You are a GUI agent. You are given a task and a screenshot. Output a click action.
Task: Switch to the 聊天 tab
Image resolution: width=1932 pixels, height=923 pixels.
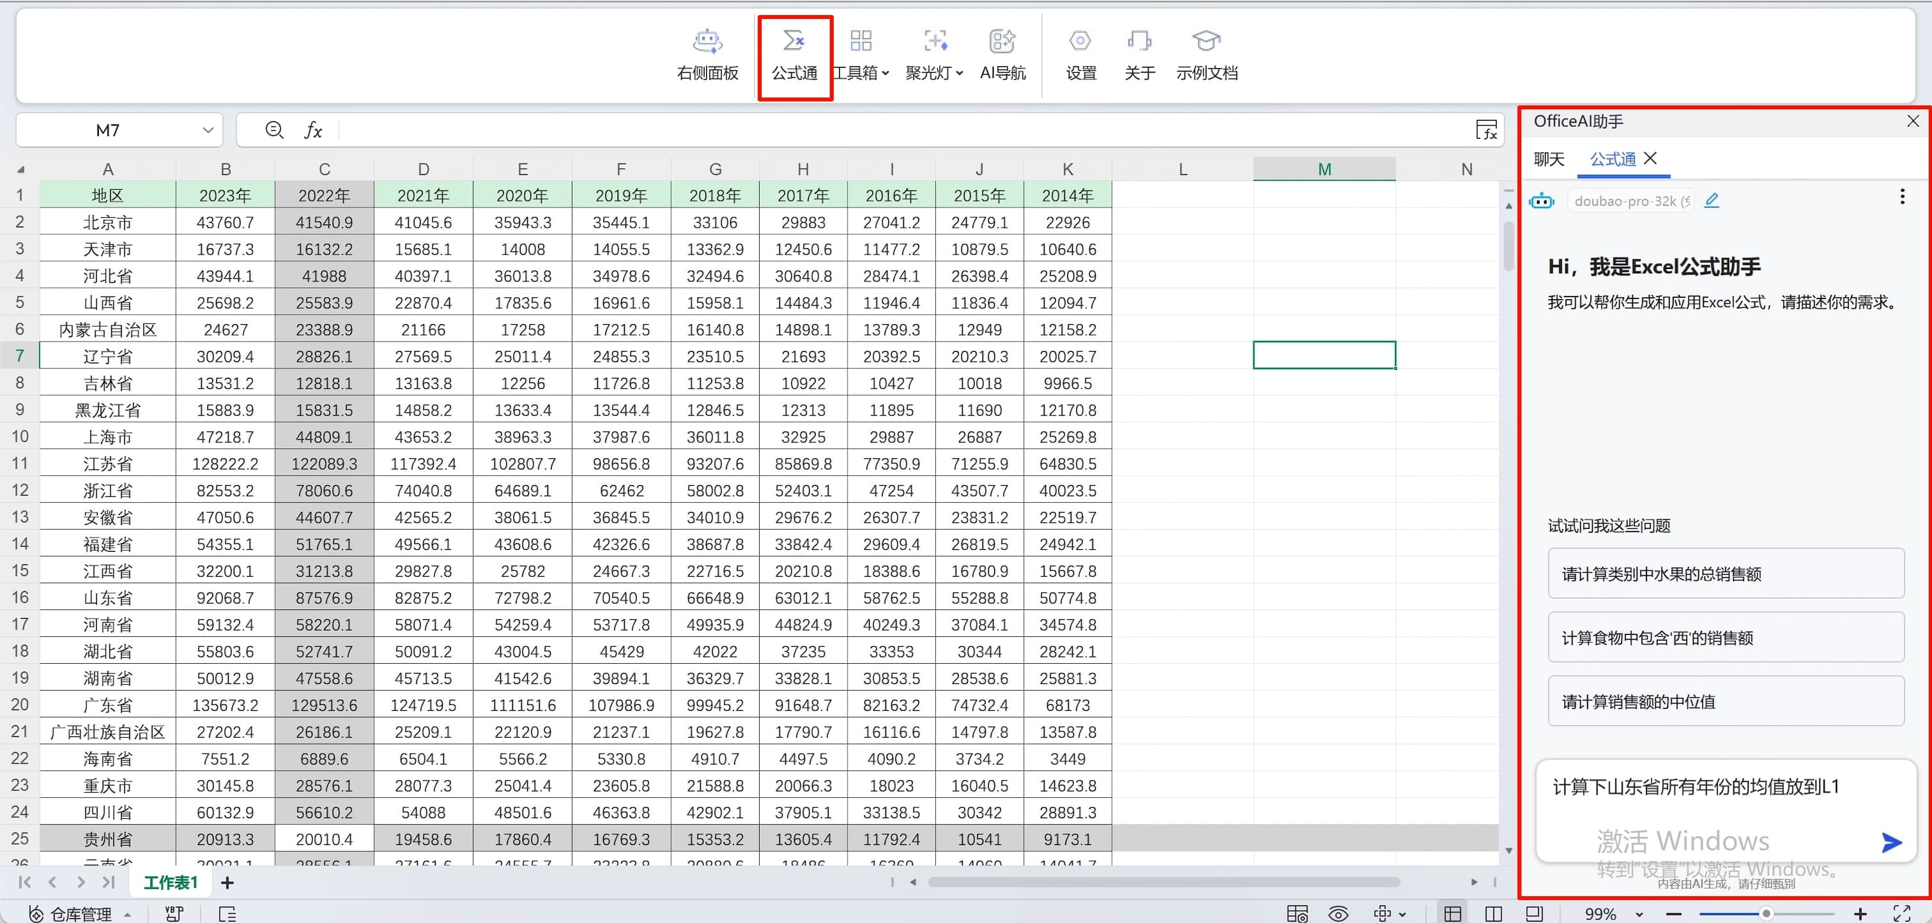tap(1549, 159)
